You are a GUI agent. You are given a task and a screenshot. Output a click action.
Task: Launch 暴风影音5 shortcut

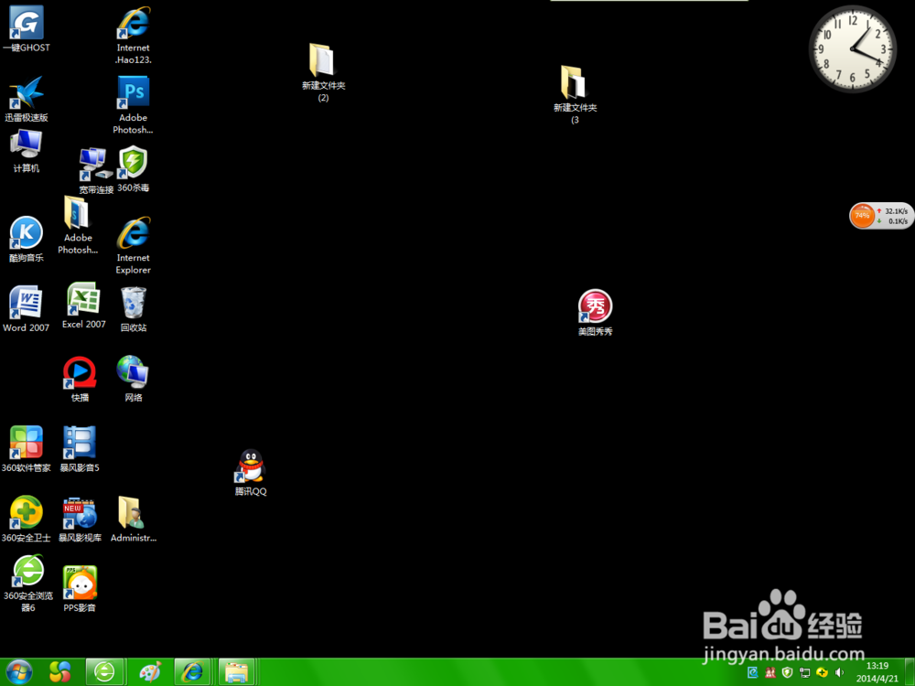(x=80, y=449)
